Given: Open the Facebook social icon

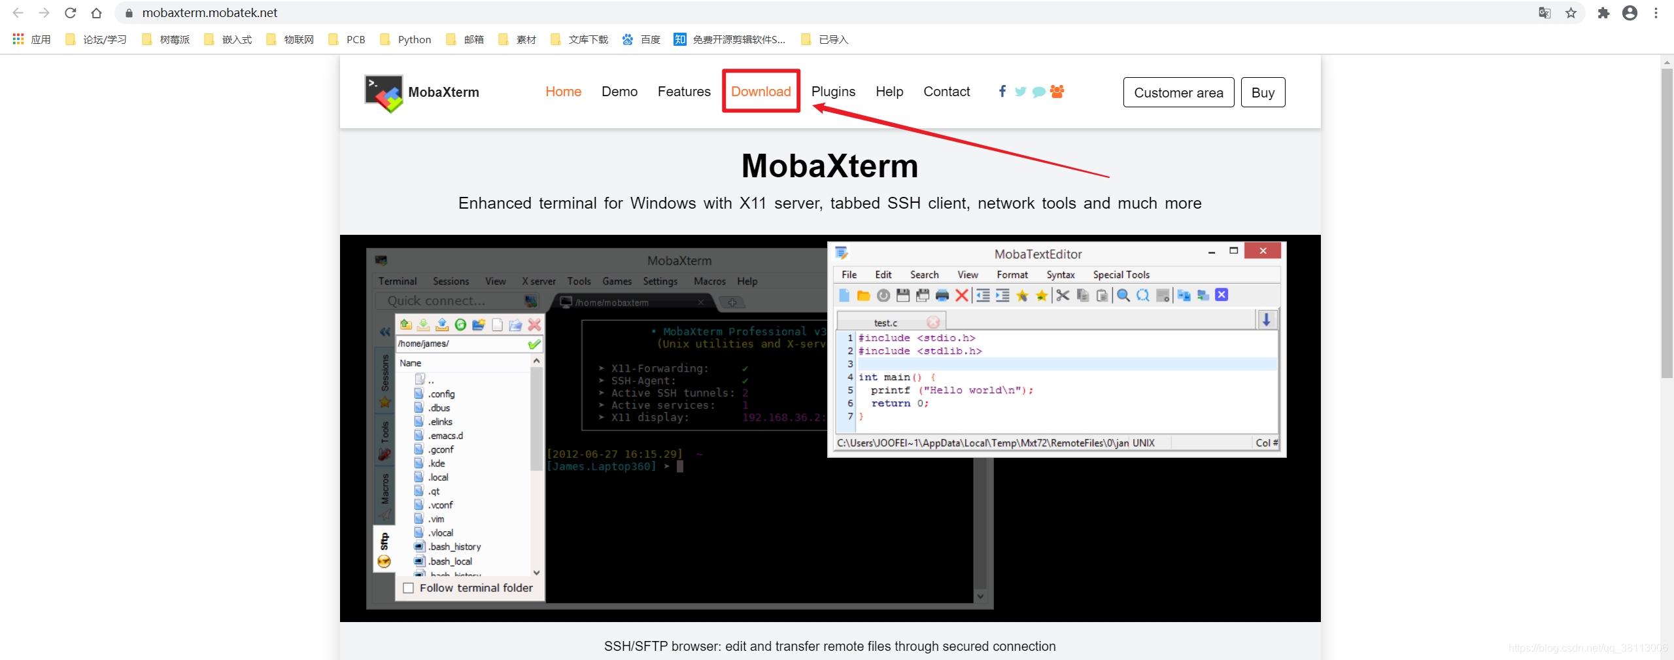Looking at the screenshot, I should (x=1002, y=91).
